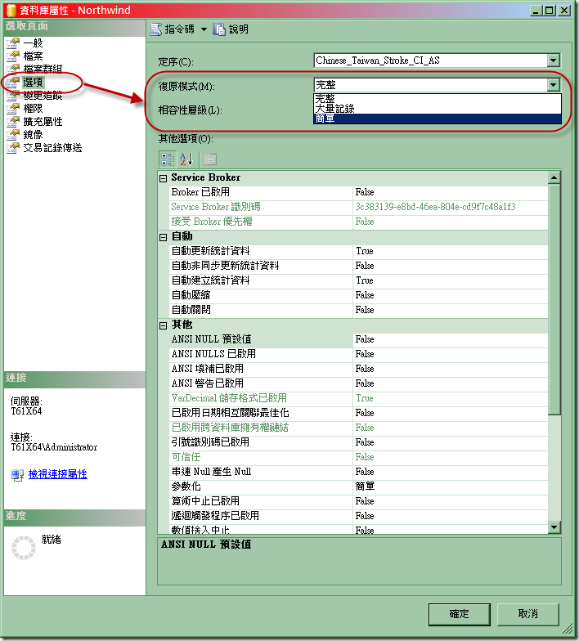Click the property grid scrollbar thumb
The height and width of the screenshot is (641, 579).
[x=554, y=299]
